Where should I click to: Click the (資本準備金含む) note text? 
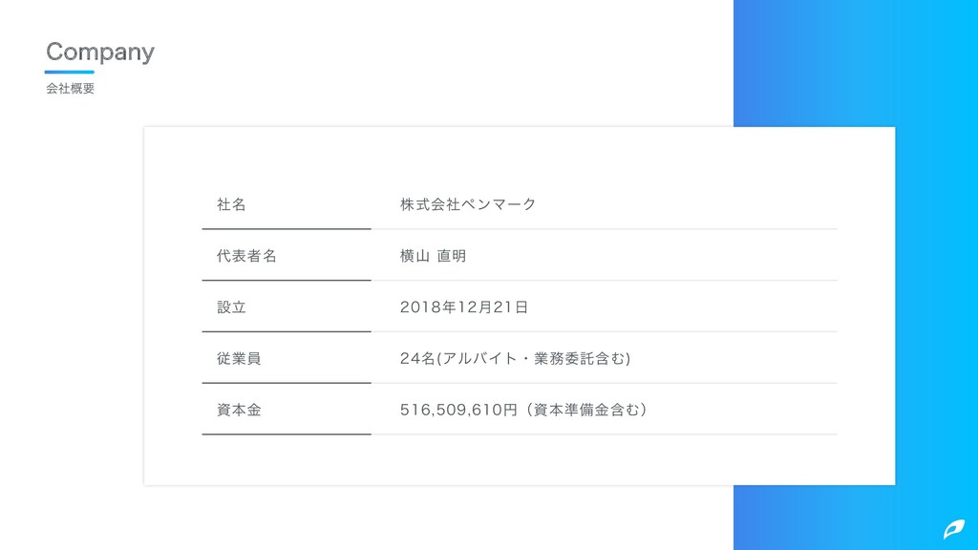click(585, 410)
